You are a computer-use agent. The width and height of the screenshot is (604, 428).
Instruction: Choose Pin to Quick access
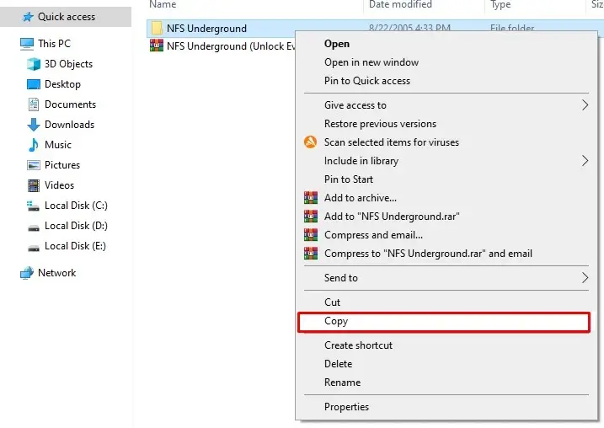point(446,81)
